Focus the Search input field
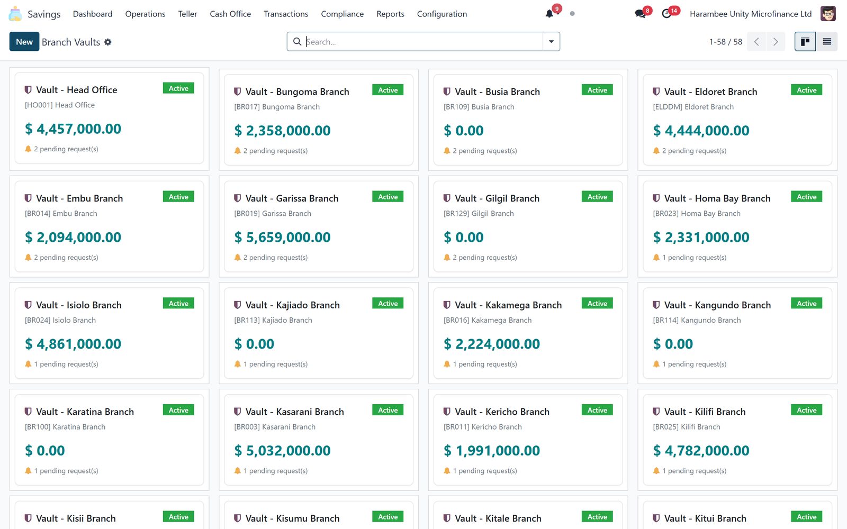847x529 pixels. pyautogui.click(x=424, y=42)
